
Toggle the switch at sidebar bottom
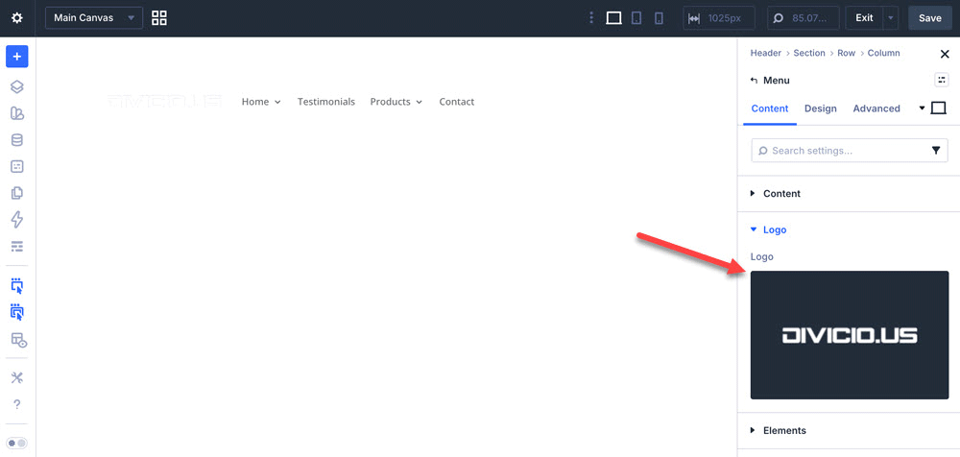[x=17, y=443]
